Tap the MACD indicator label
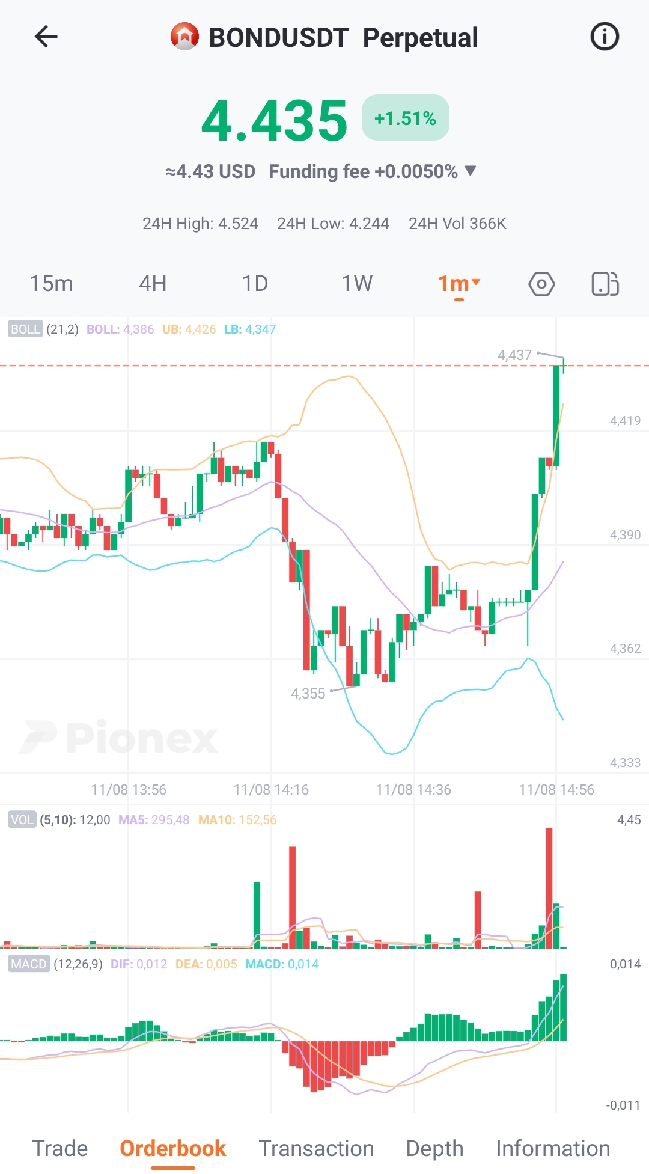The width and height of the screenshot is (649, 1174). [x=29, y=964]
